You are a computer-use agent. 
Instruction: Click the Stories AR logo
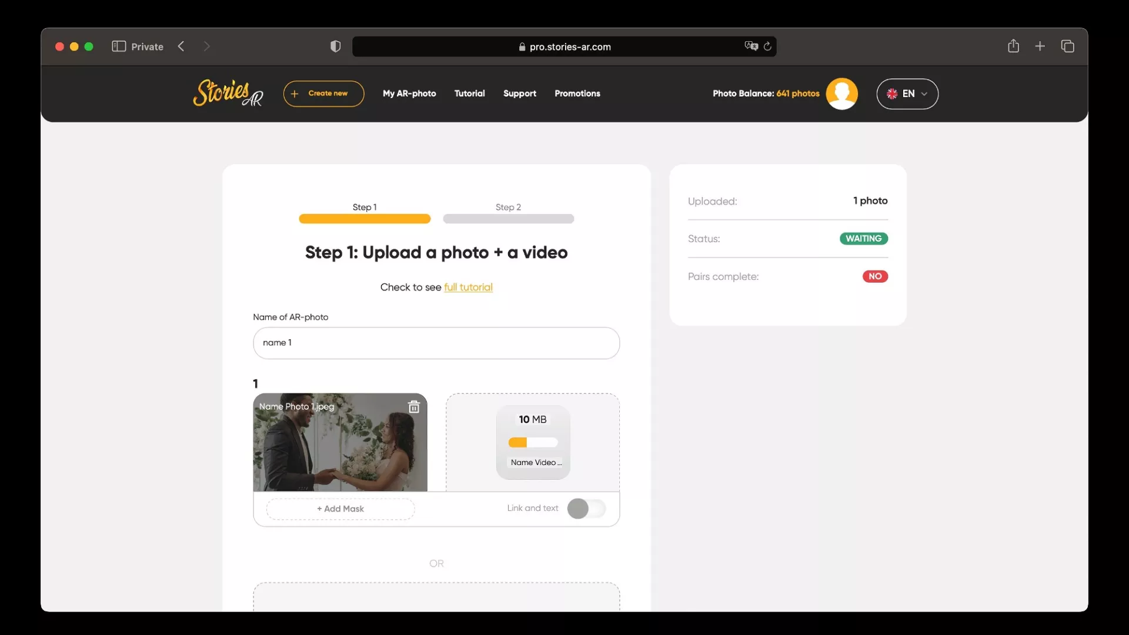(x=228, y=93)
